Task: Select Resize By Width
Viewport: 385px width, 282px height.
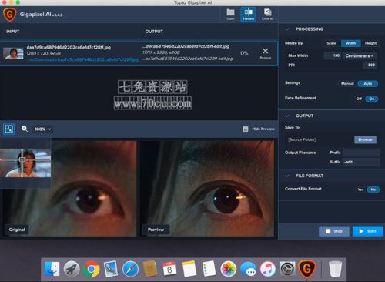Action: (350, 43)
